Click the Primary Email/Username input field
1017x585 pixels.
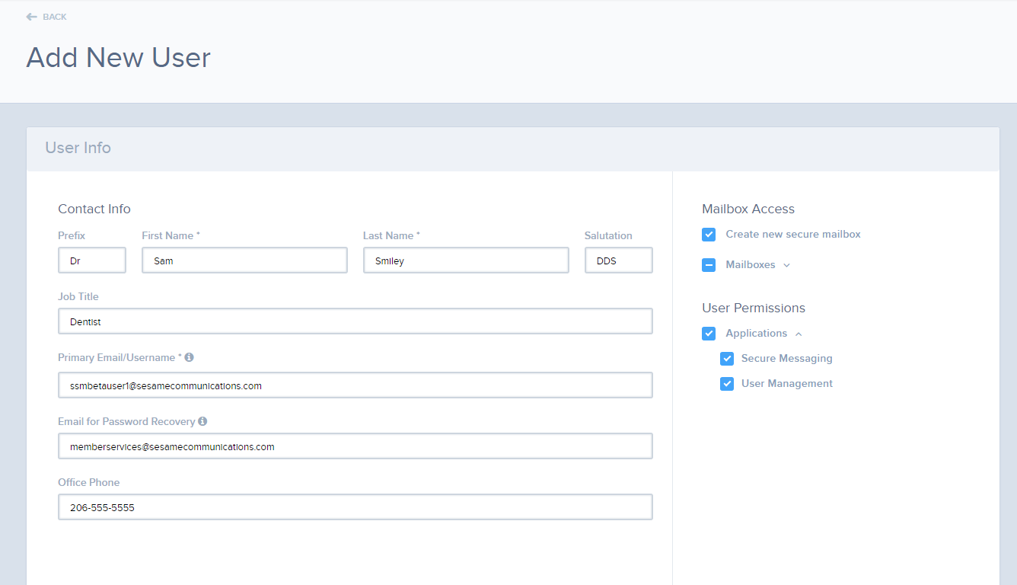(355, 385)
